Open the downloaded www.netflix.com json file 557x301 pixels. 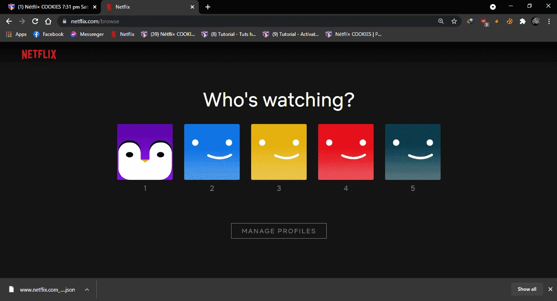click(43, 290)
